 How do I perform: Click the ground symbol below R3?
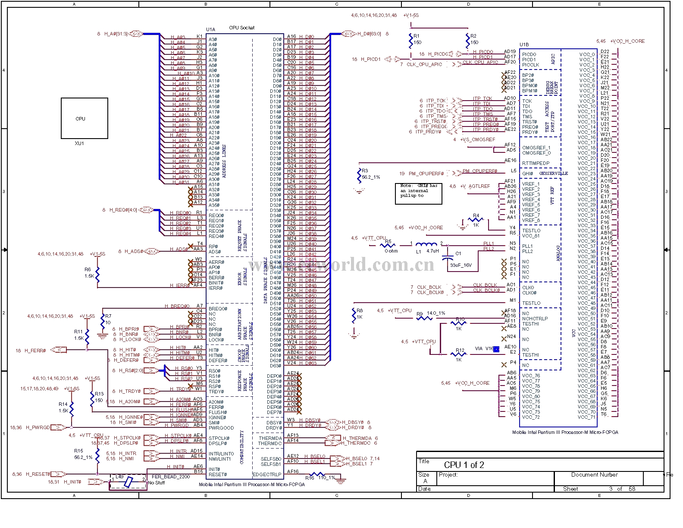tap(359, 190)
